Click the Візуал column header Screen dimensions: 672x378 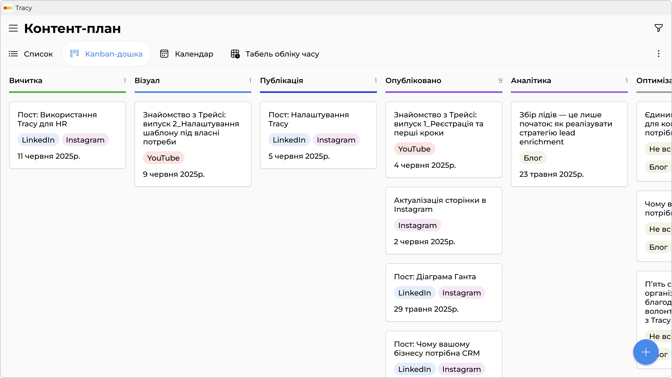pos(147,81)
